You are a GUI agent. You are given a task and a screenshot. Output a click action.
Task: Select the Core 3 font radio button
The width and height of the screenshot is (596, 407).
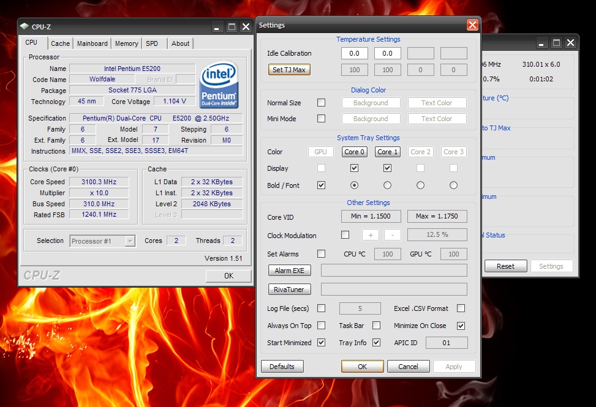click(x=453, y=185)
